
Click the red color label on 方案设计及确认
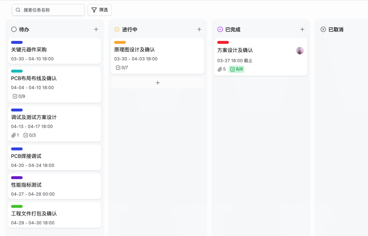[223, 43]
